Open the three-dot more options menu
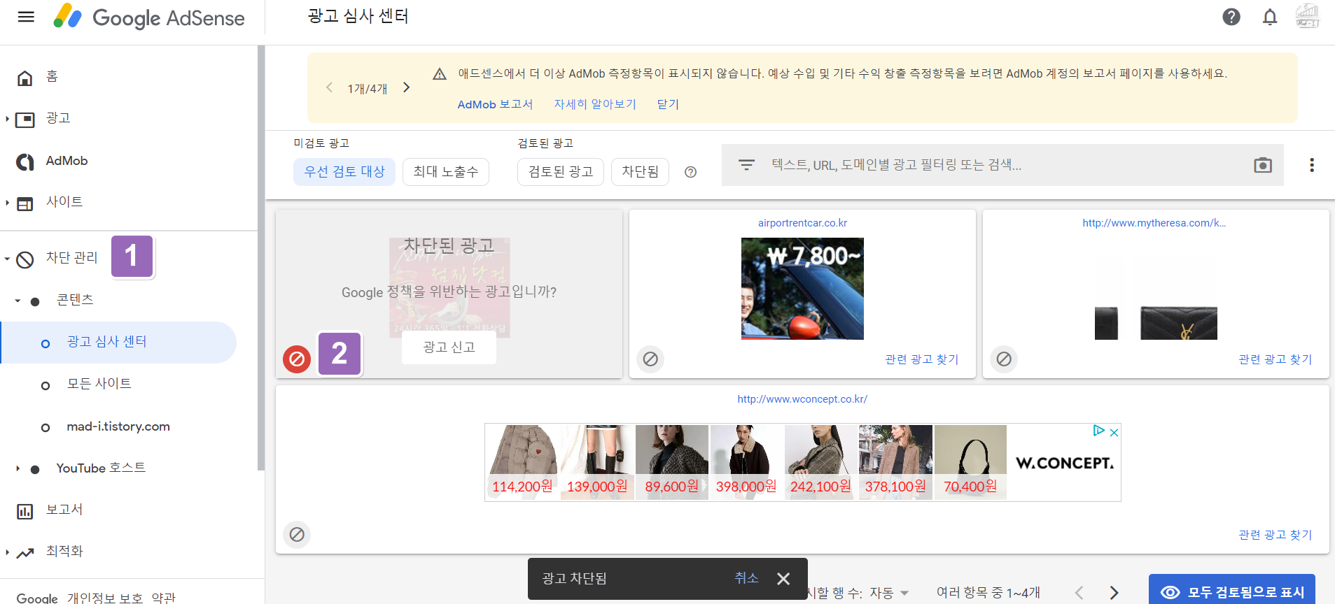The height and width of the screenshot is (604, 1335). (1312, 165)
